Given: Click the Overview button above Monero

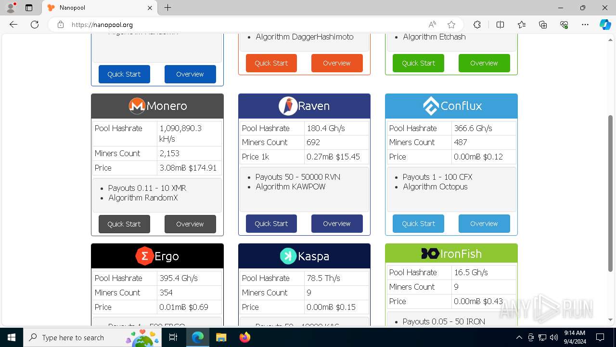Looking at the screenshot, I should pos(190,74).
